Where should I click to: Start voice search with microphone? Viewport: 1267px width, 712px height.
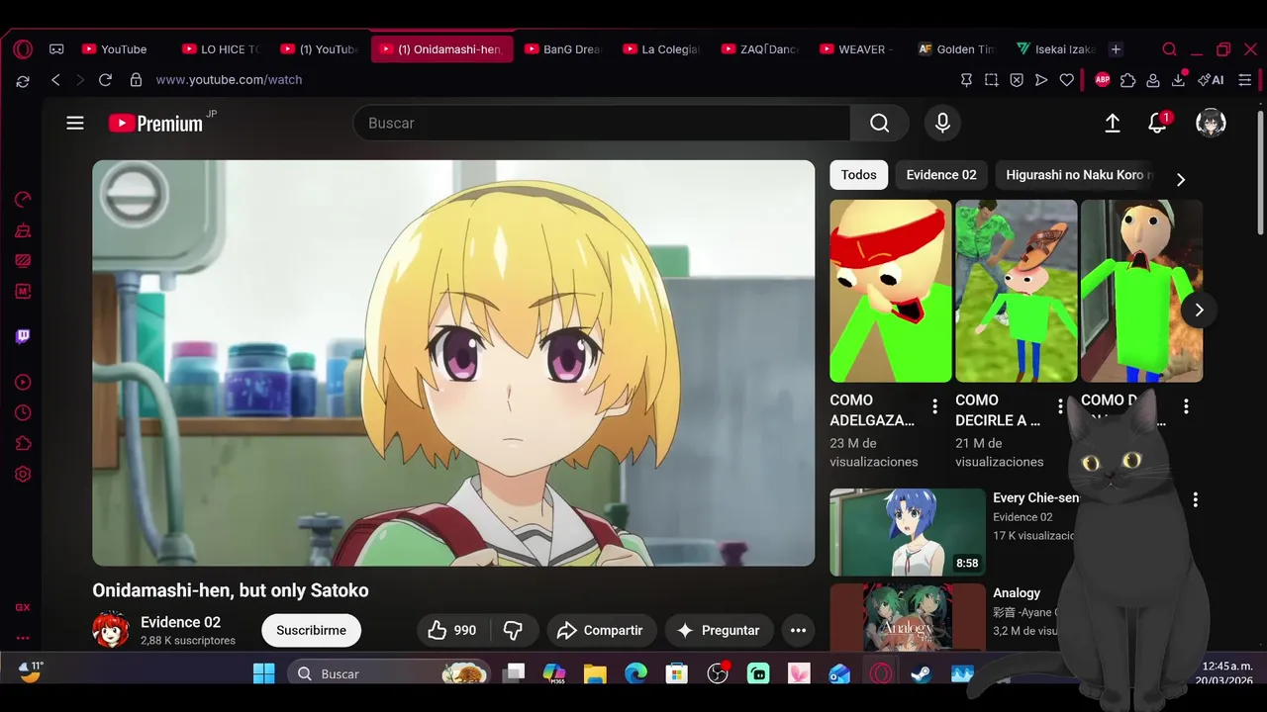pyautogui.click(x=942, y=123)
